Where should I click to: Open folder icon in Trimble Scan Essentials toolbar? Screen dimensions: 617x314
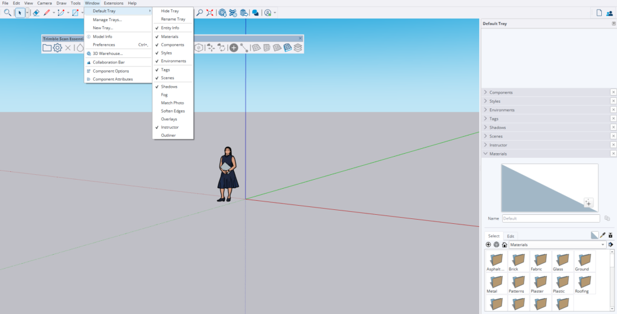pos(47,48)
